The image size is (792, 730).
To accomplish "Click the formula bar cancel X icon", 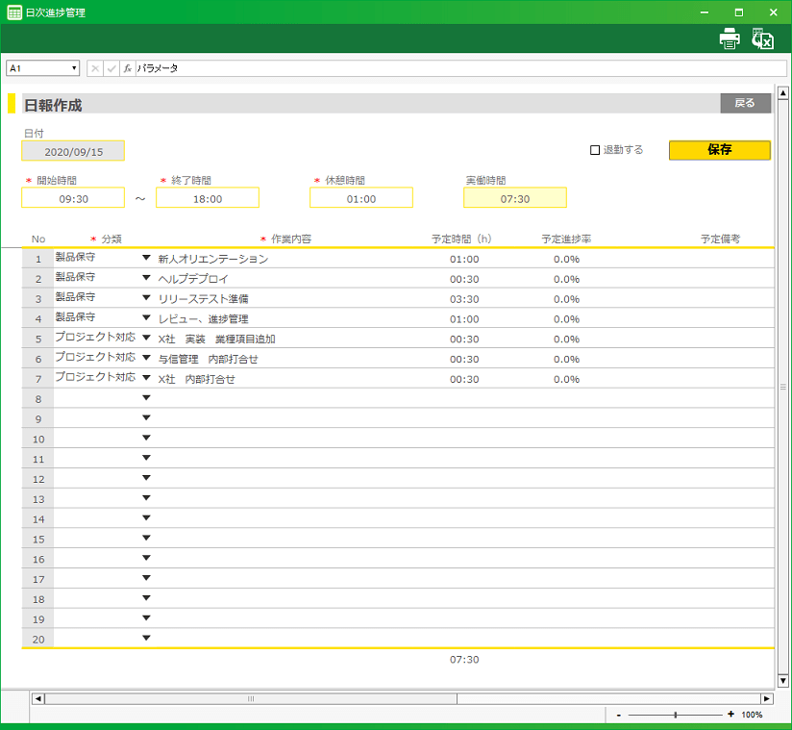I will click(95, 68).
